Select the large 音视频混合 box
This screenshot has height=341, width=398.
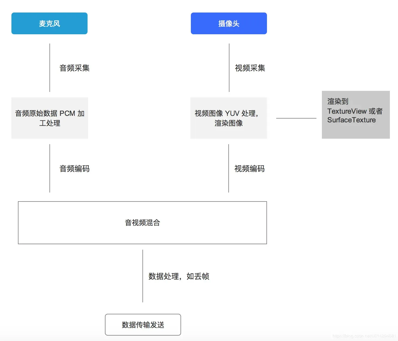(x=142, y=223)
